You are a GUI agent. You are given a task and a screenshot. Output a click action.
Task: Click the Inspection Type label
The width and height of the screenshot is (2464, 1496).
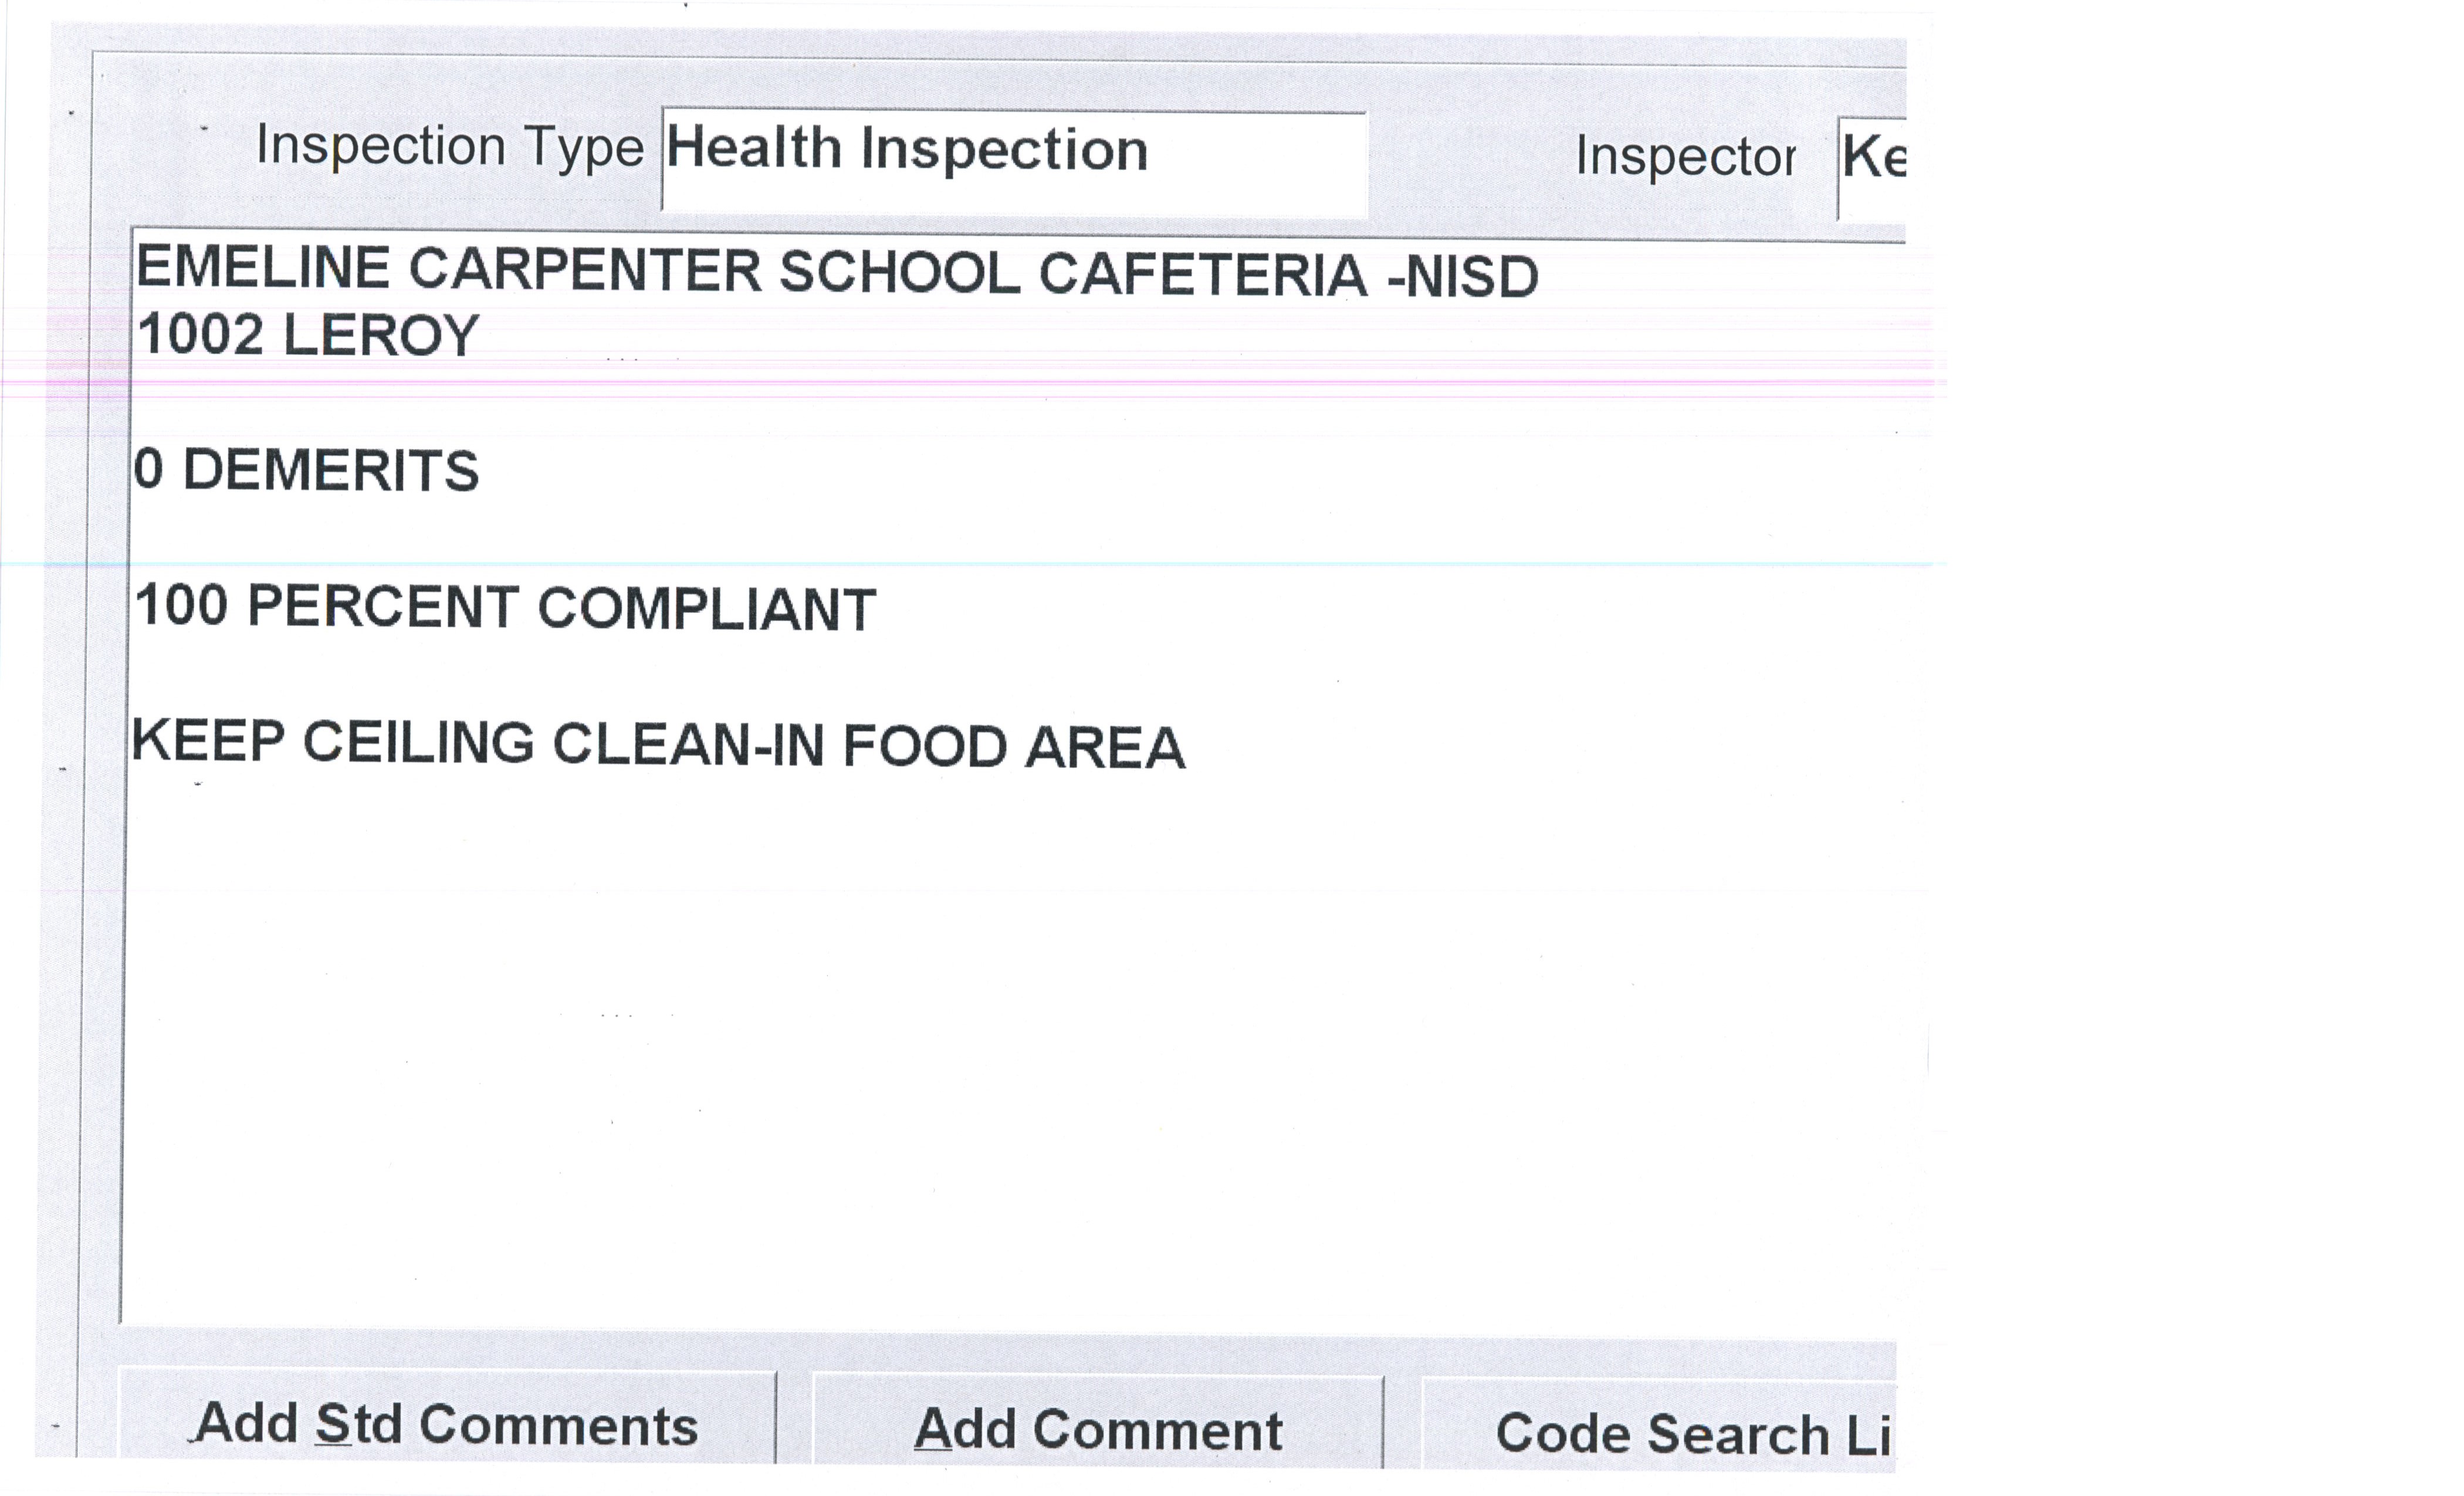coord(449,147)
